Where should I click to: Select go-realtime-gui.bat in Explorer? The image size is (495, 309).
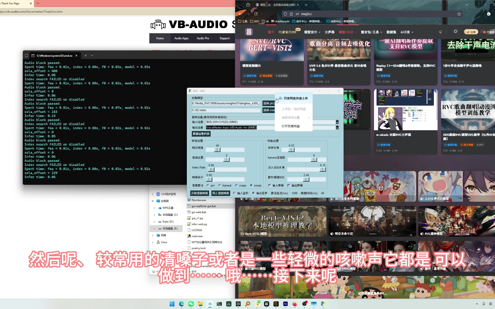click(x=204, y=206)
